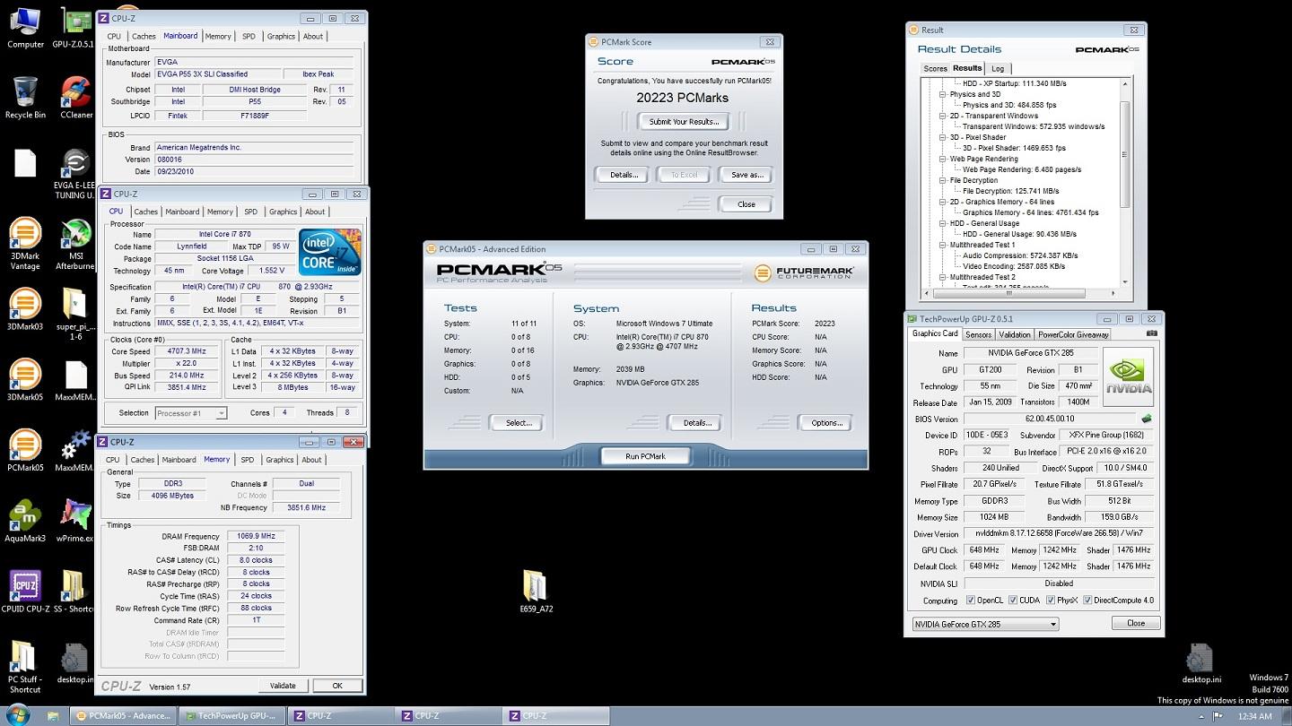This screenshot has height=726, width=1292.
Task: Switch to Scores tab in Result window
Action: 935,69
